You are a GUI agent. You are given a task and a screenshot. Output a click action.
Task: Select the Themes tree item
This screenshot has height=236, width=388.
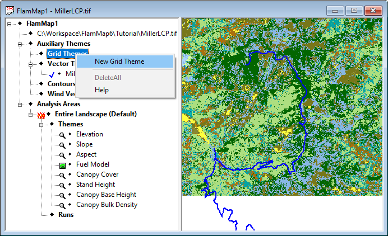tap(71, 124)
